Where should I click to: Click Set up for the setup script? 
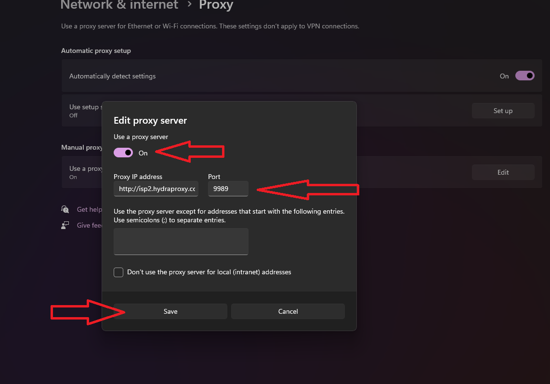(503, 110)
